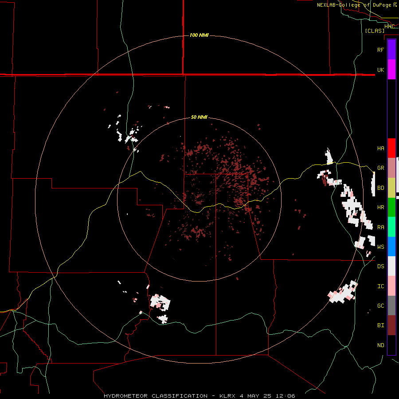Click the 12:06 scan time text
Image resolution: width=399 pixels, height=399 pixels.
click(x=285, y=396)
